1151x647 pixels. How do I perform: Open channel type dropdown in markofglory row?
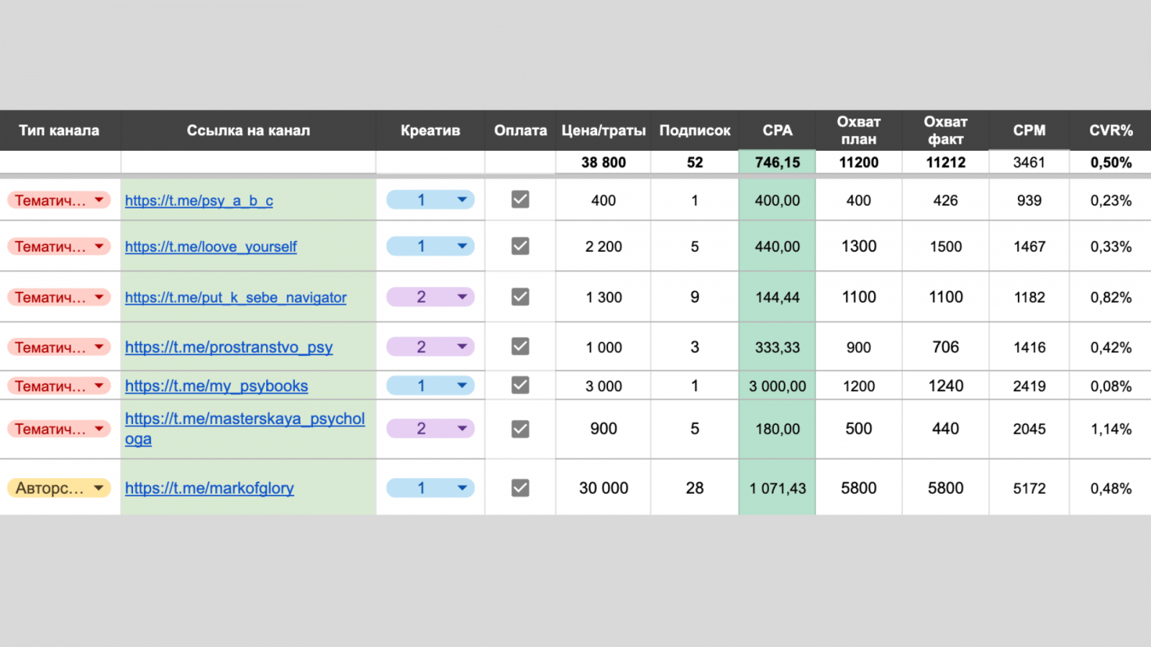[99, 488]
